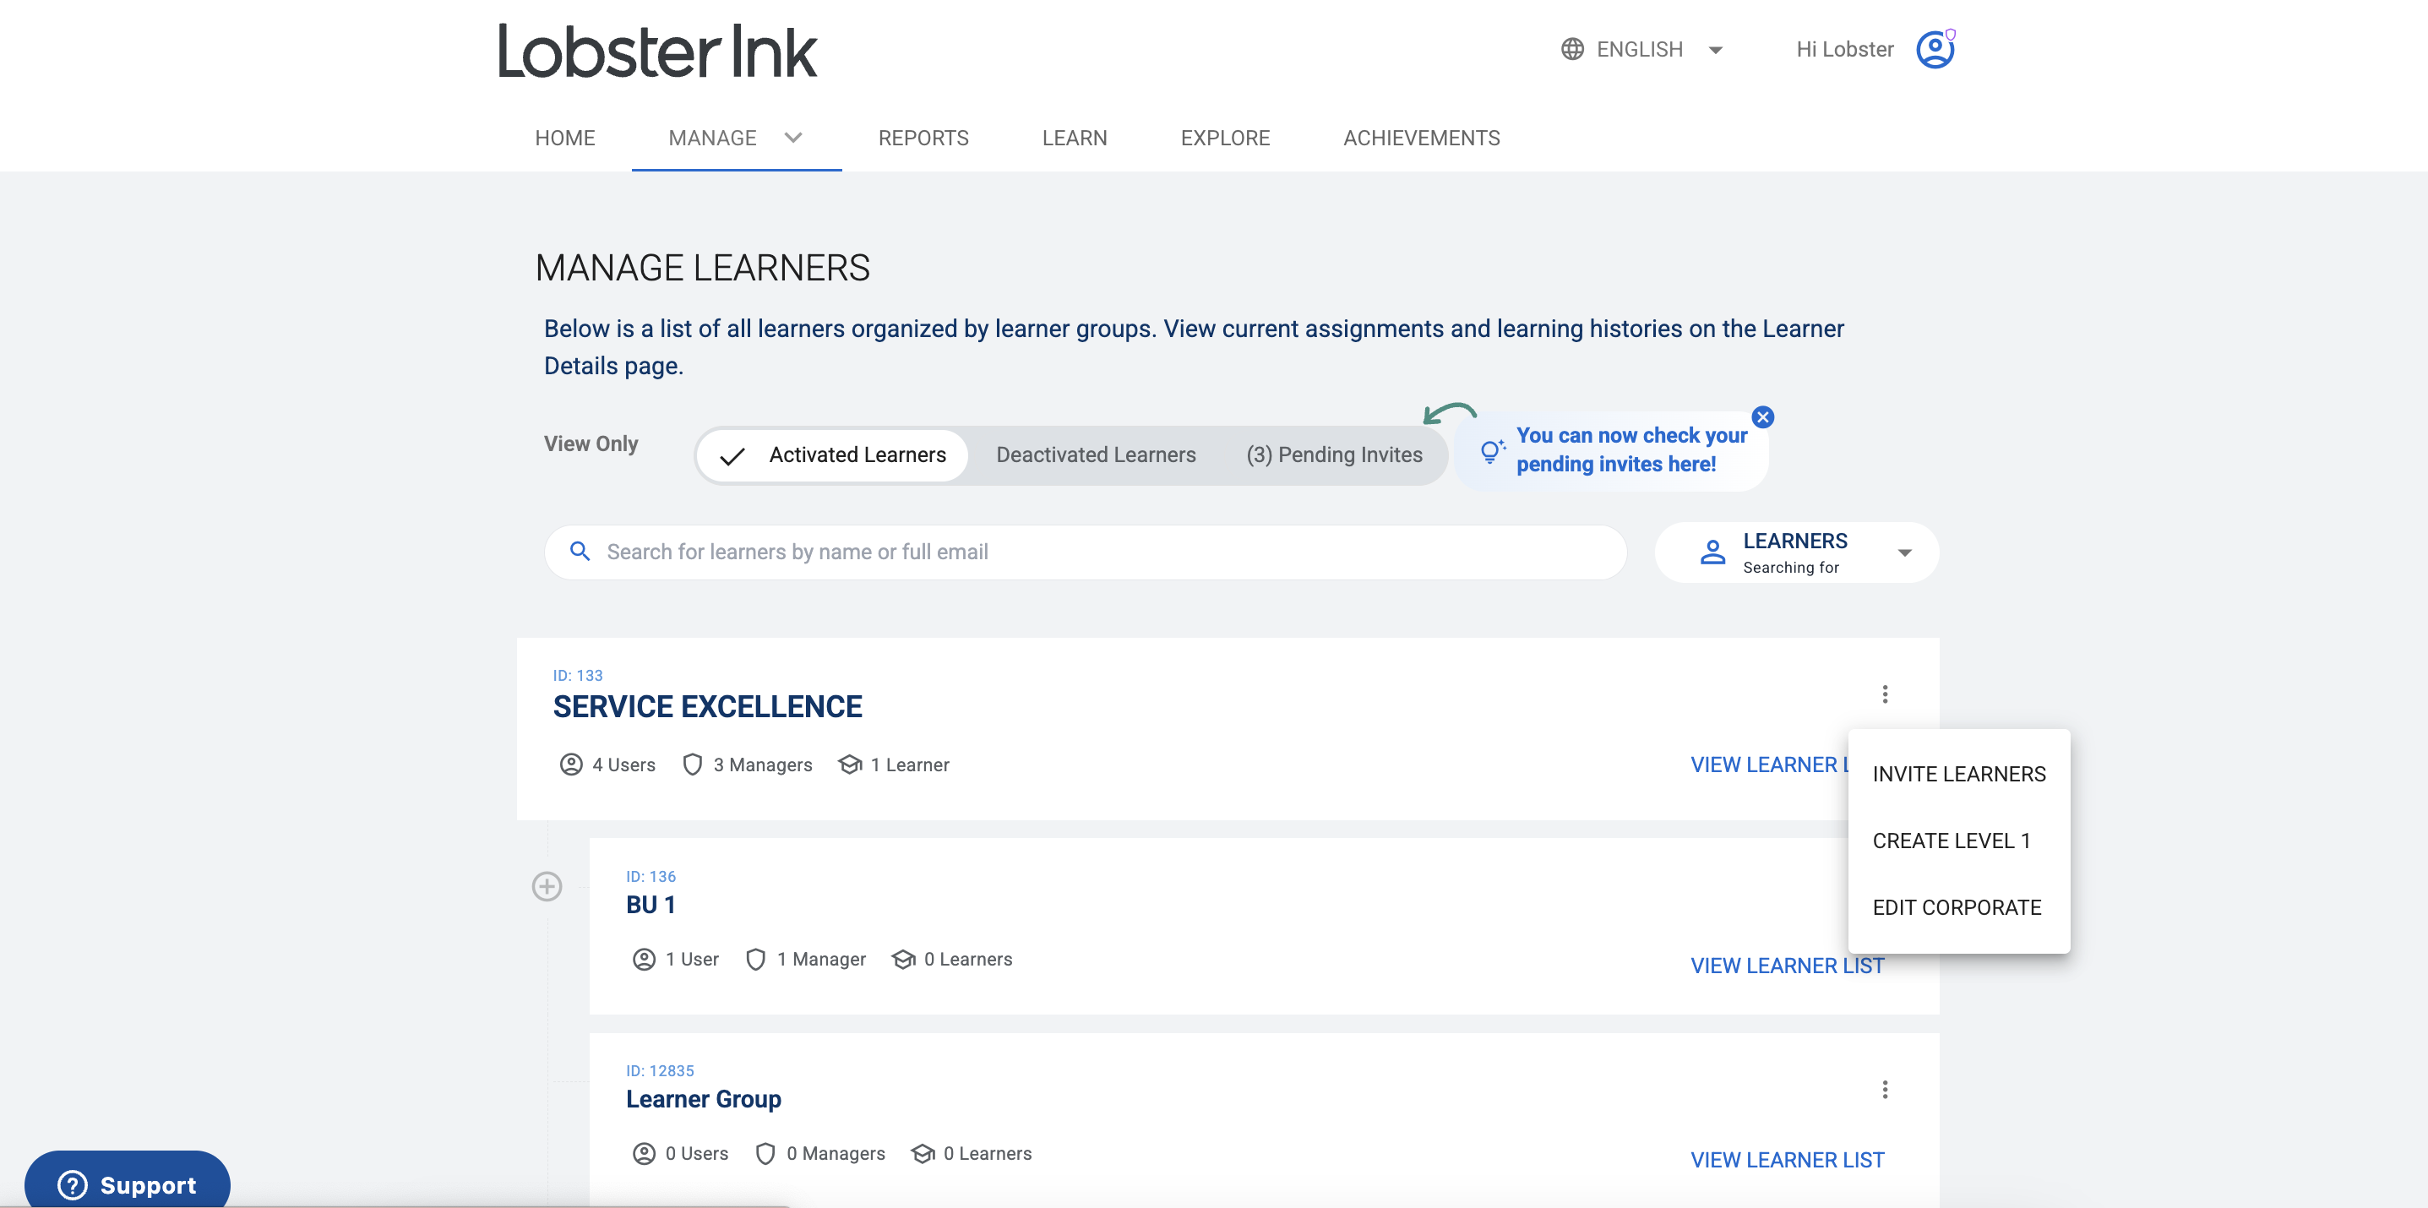This screenshot has width=2428, height=1208.
Task: Open View Learner List for BU 1
Action: click(x=1786, y=965)
